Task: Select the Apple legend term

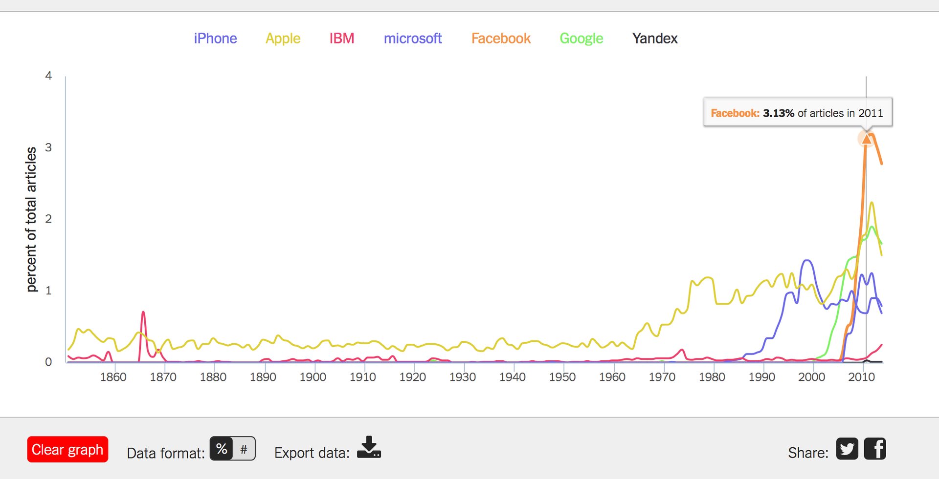Action: (x=283, y=39)
